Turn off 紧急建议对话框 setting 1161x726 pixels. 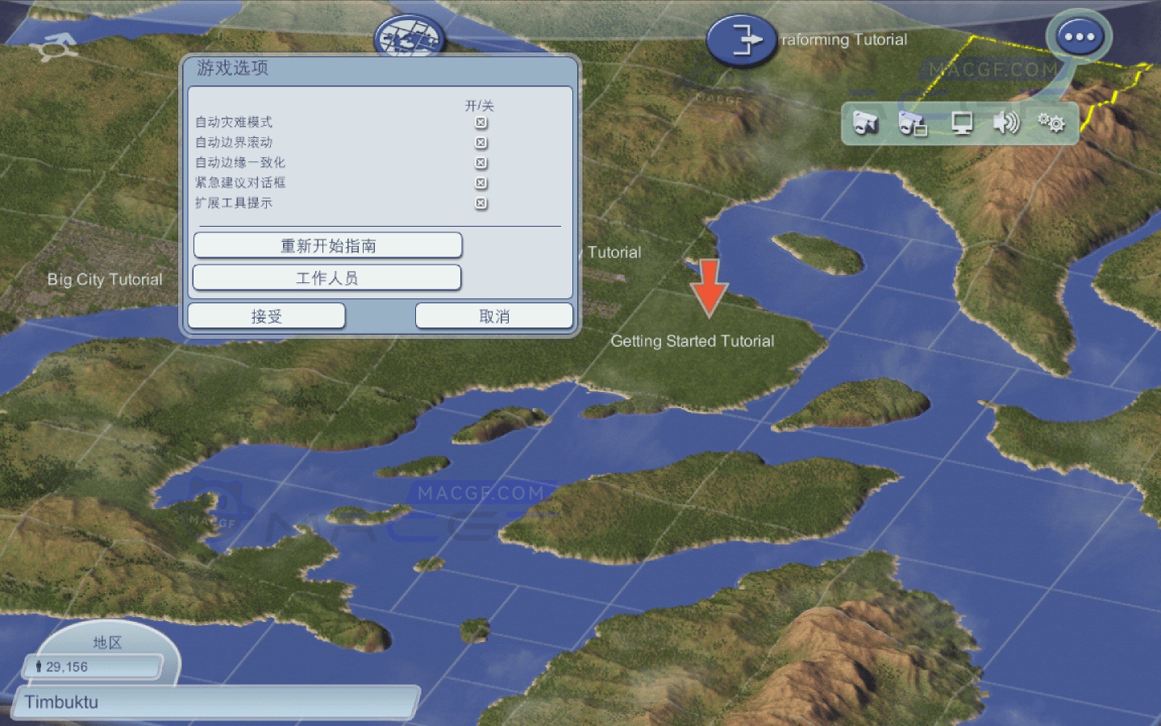coord(481,183)
